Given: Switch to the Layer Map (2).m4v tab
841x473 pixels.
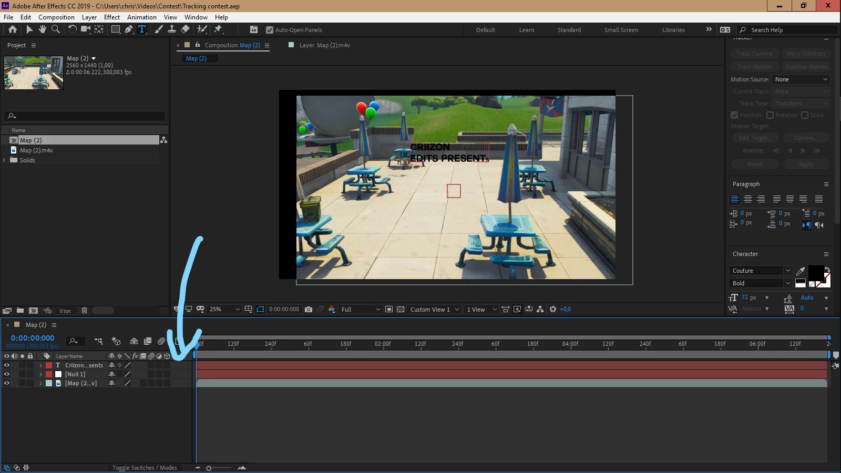Looking at the screenshot, I should (324, 45).
